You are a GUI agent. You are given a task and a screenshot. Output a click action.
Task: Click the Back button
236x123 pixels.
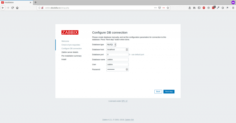tap(158, 91)
